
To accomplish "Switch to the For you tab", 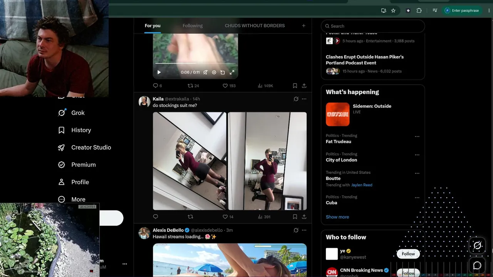I will click(153, 26).
